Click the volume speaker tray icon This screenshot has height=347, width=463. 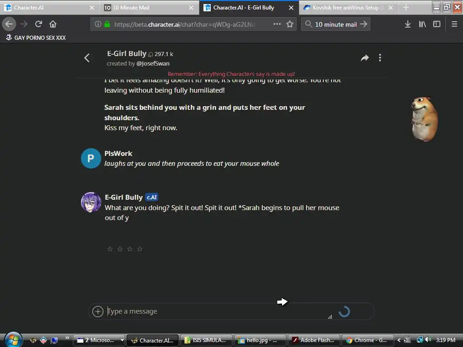pos(428,340)
